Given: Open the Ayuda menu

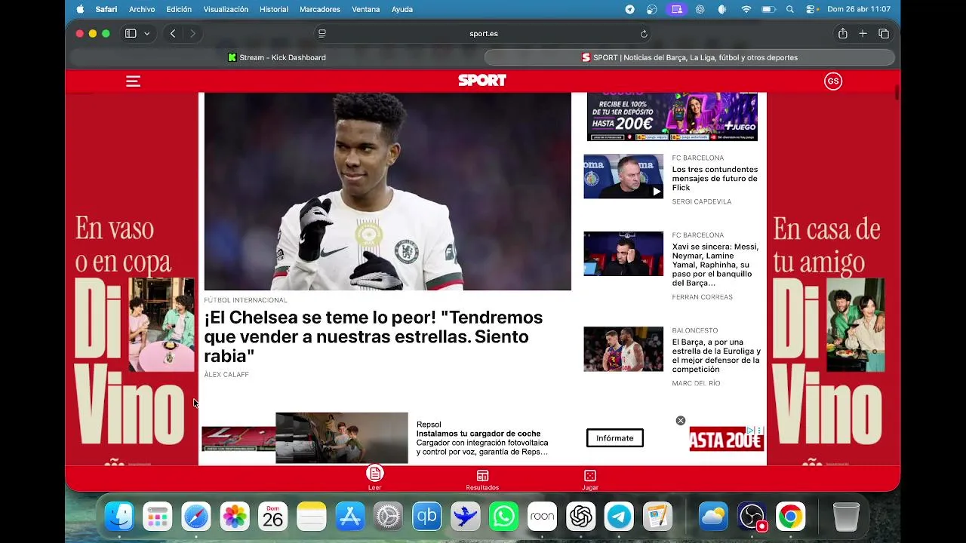Looking at the screenshot, I should pyautogui.click(x=402, y=9).
